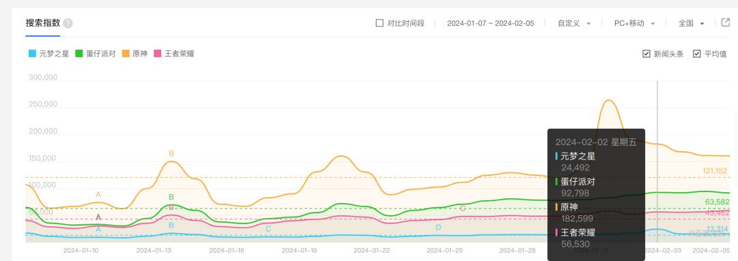
Task: Click the export share icon at top right
Action: tap(725, 22)
